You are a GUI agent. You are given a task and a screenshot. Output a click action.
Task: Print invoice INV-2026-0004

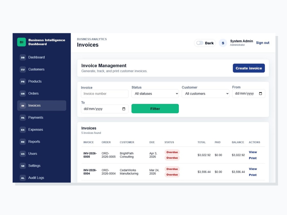253,175
